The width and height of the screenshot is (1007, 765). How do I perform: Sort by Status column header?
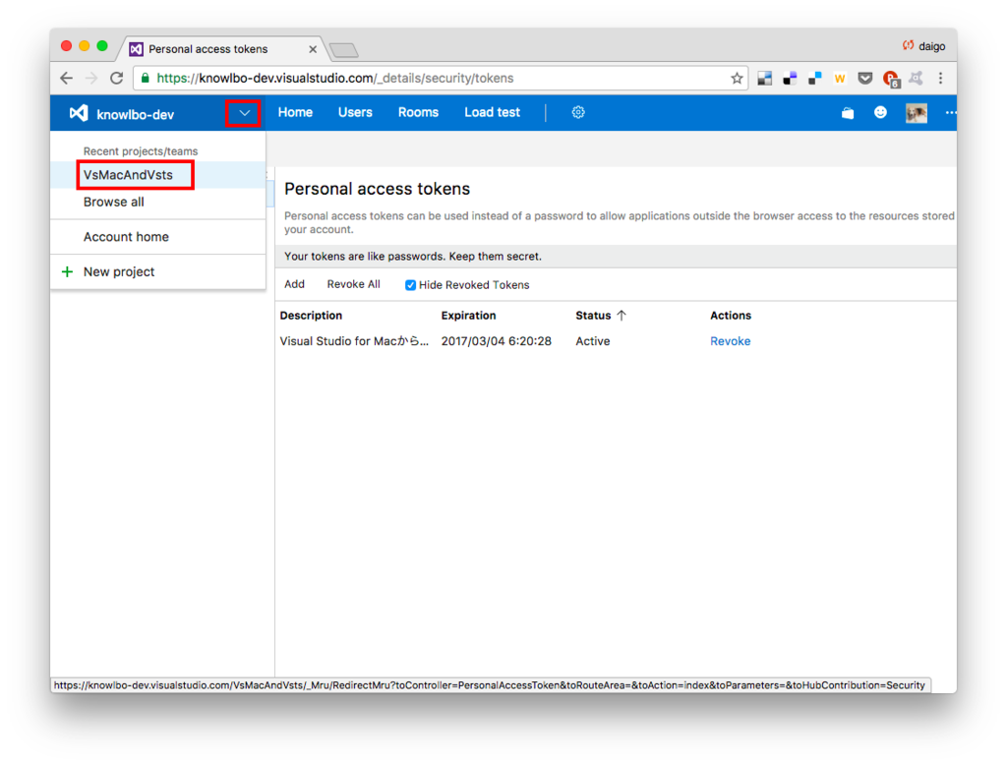(x=593, y=316)
